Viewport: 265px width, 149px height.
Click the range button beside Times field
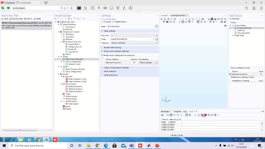157,39
